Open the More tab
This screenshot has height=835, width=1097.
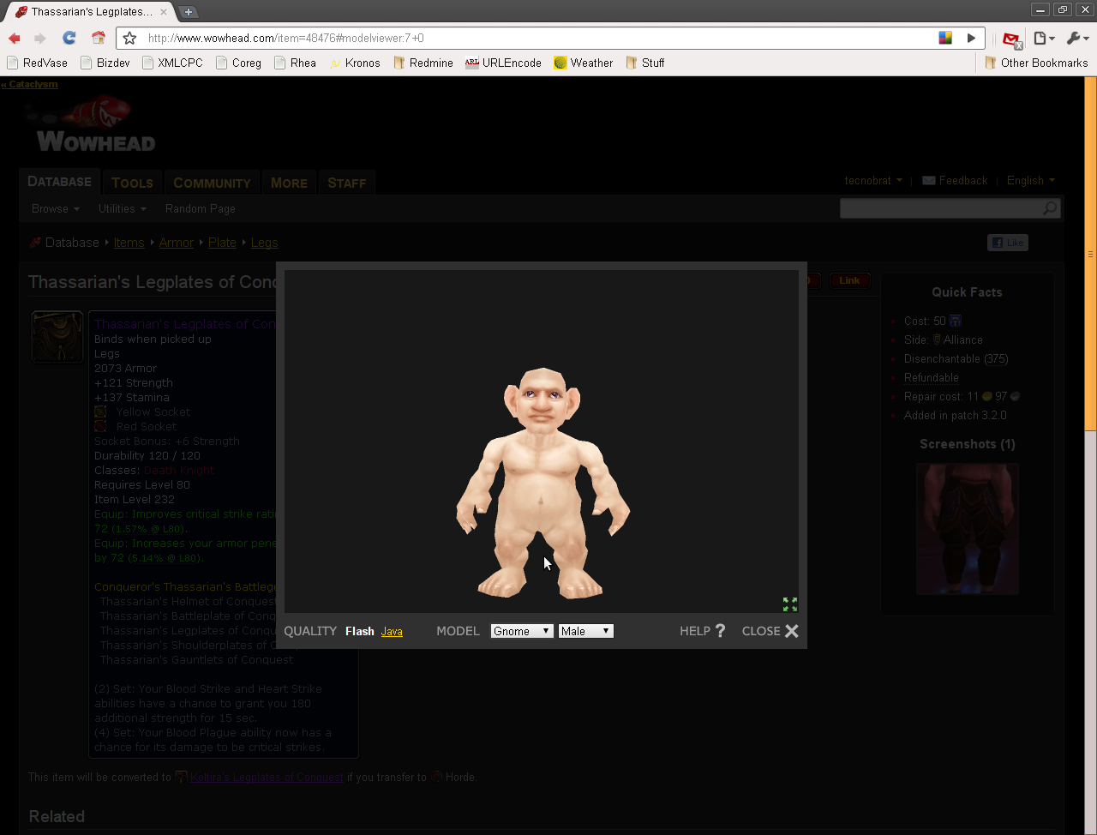tap(289, 183)
